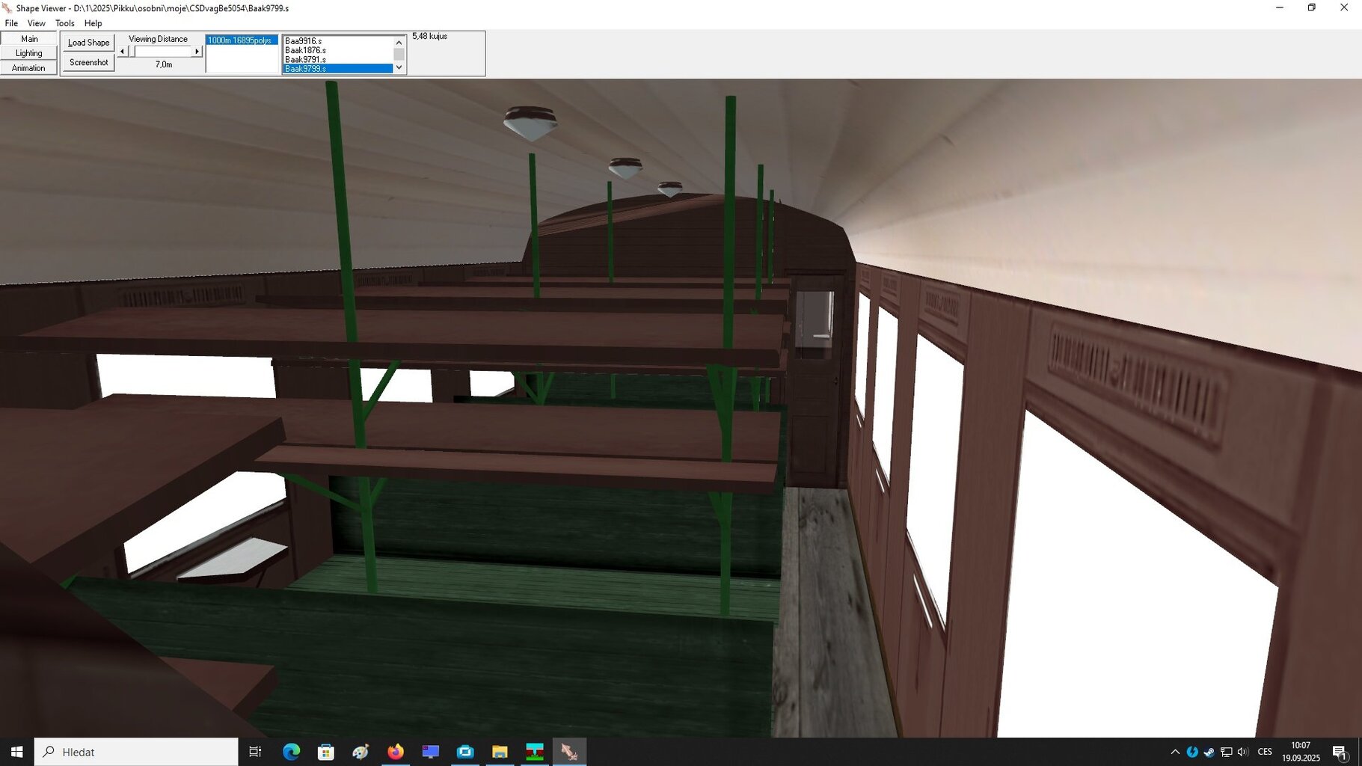Increase viewing distance with right arrow

pos(197,52)
